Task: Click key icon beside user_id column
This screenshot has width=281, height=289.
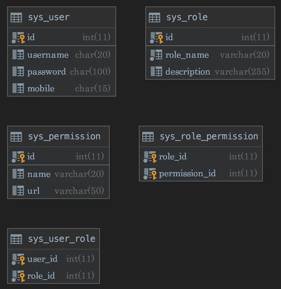Action: pos(18,259)
